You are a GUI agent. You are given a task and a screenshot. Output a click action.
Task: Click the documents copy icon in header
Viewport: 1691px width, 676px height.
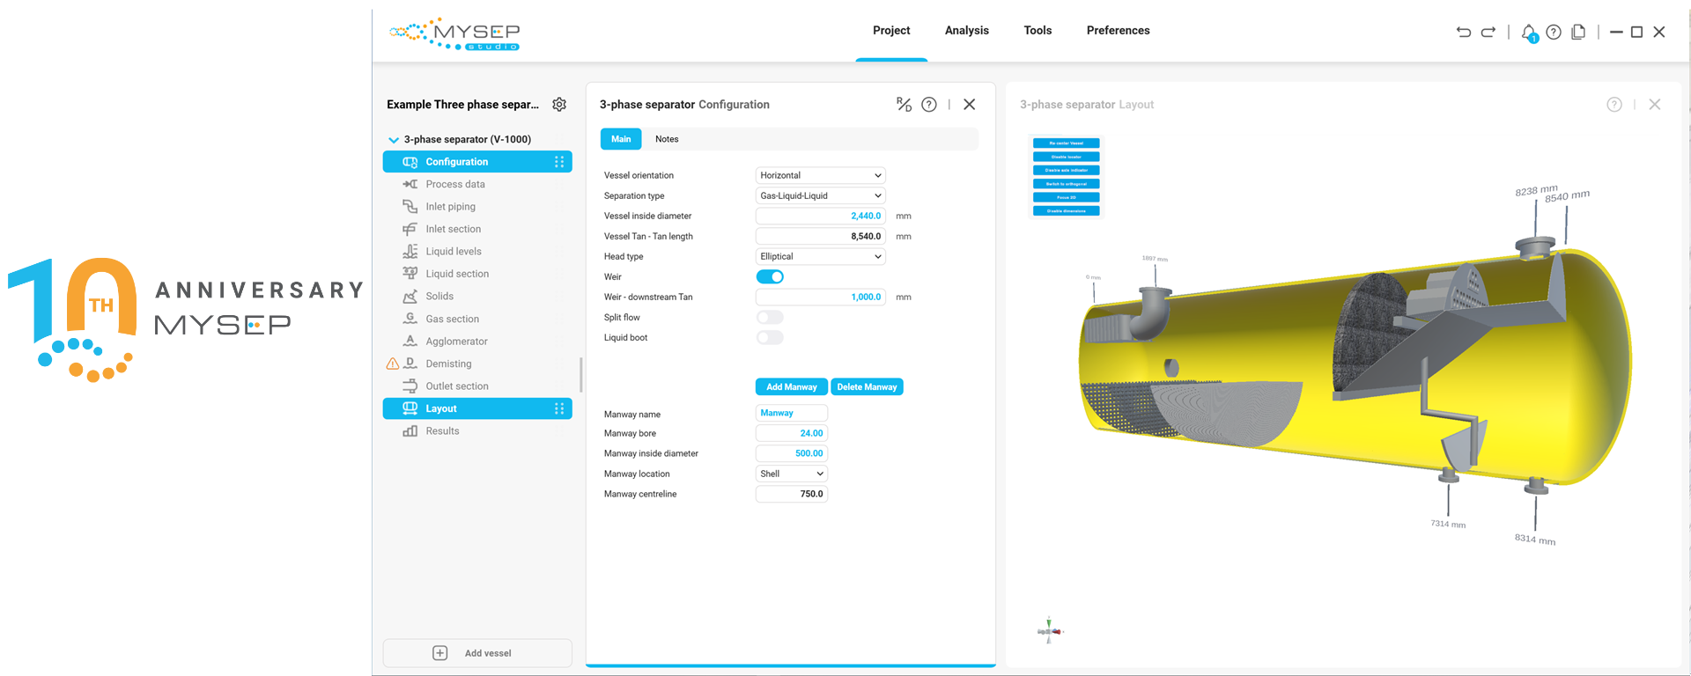pos(1578,33)
